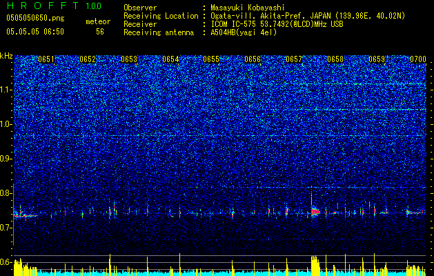The height and width of the screenshot is (276, 434).
Task: Click the 0658 time marker
Action: point(335,59)
